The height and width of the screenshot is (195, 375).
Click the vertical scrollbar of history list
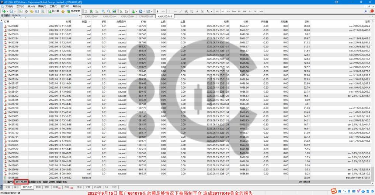373,99
